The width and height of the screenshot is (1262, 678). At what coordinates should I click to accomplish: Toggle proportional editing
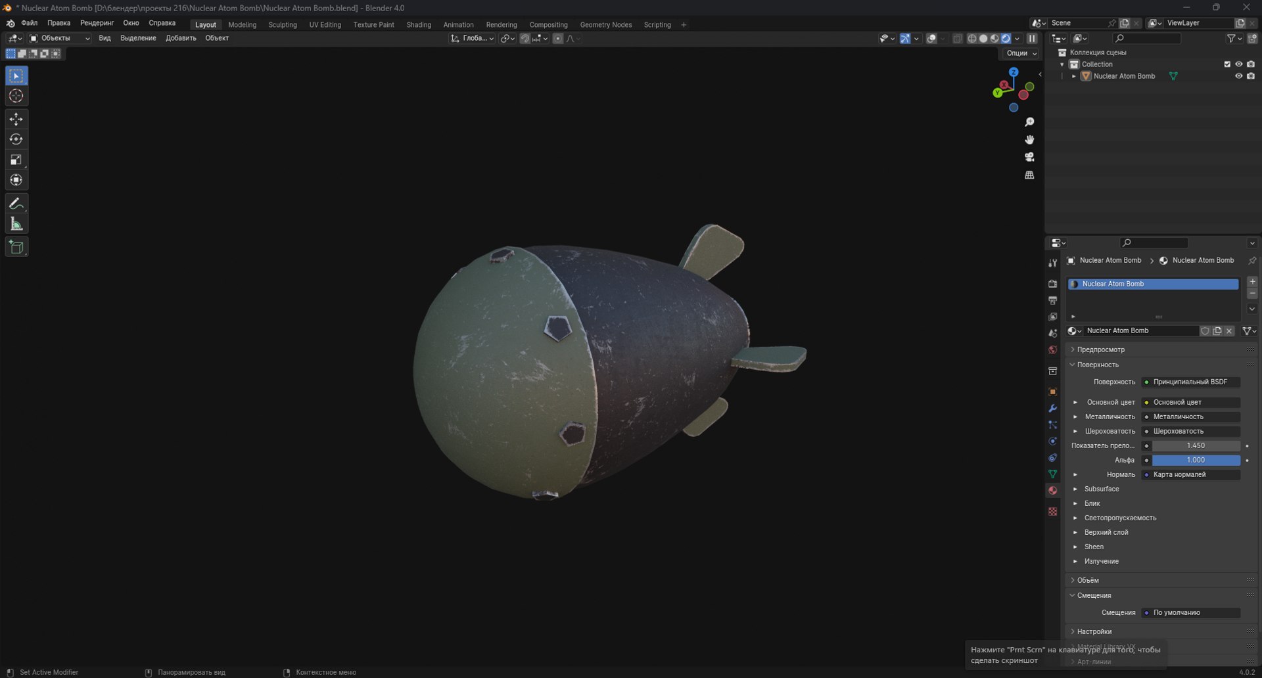tap(557, 39)
